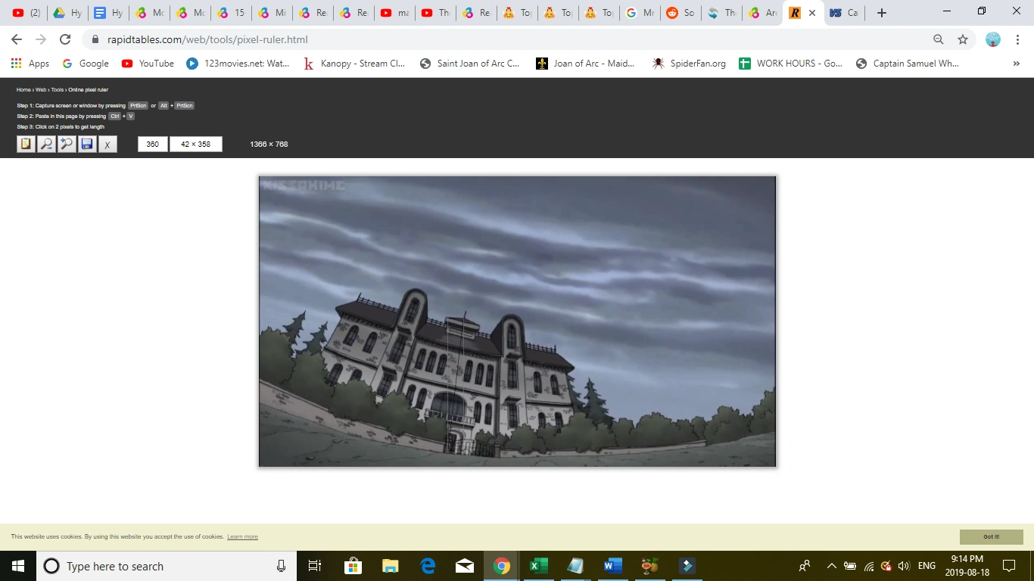Viewport: 1034px width, 581px height.
Task: Dismiss cookie notice with Got it! button
Action: pyautogui.click(x=992, y=537)
